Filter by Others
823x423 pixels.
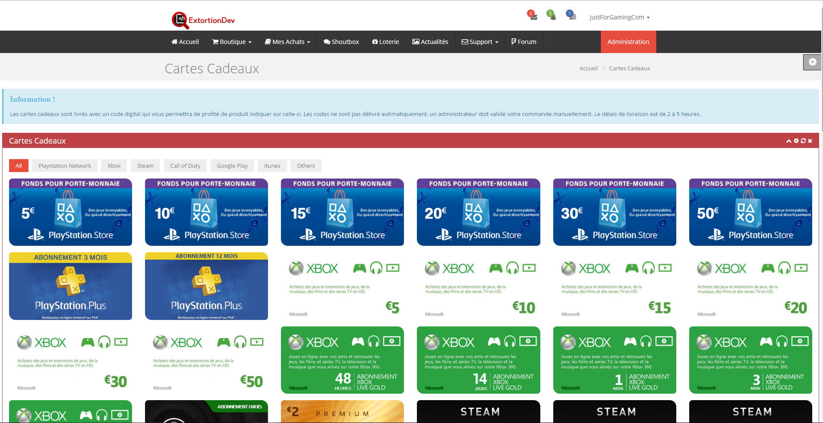[x=306, y=166]
